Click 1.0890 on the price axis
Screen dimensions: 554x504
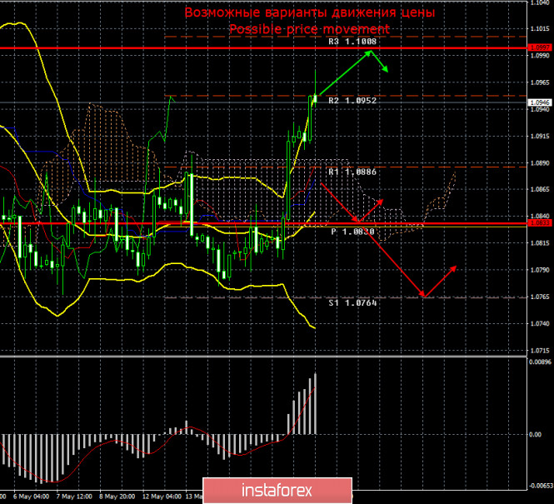(x=540, y=163)
